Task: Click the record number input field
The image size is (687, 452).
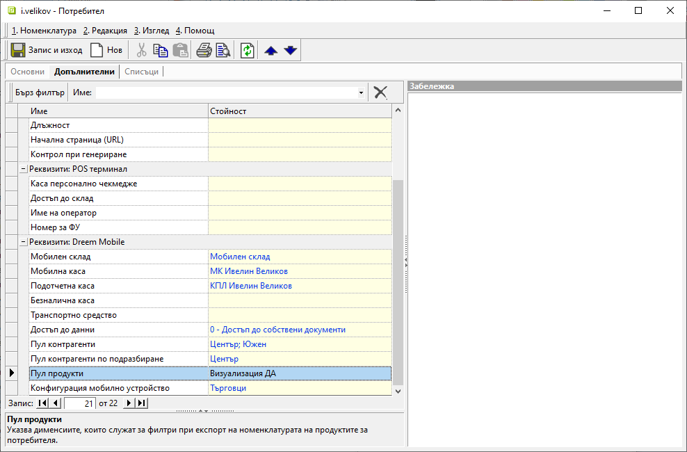Action: (x=80, y=403)
